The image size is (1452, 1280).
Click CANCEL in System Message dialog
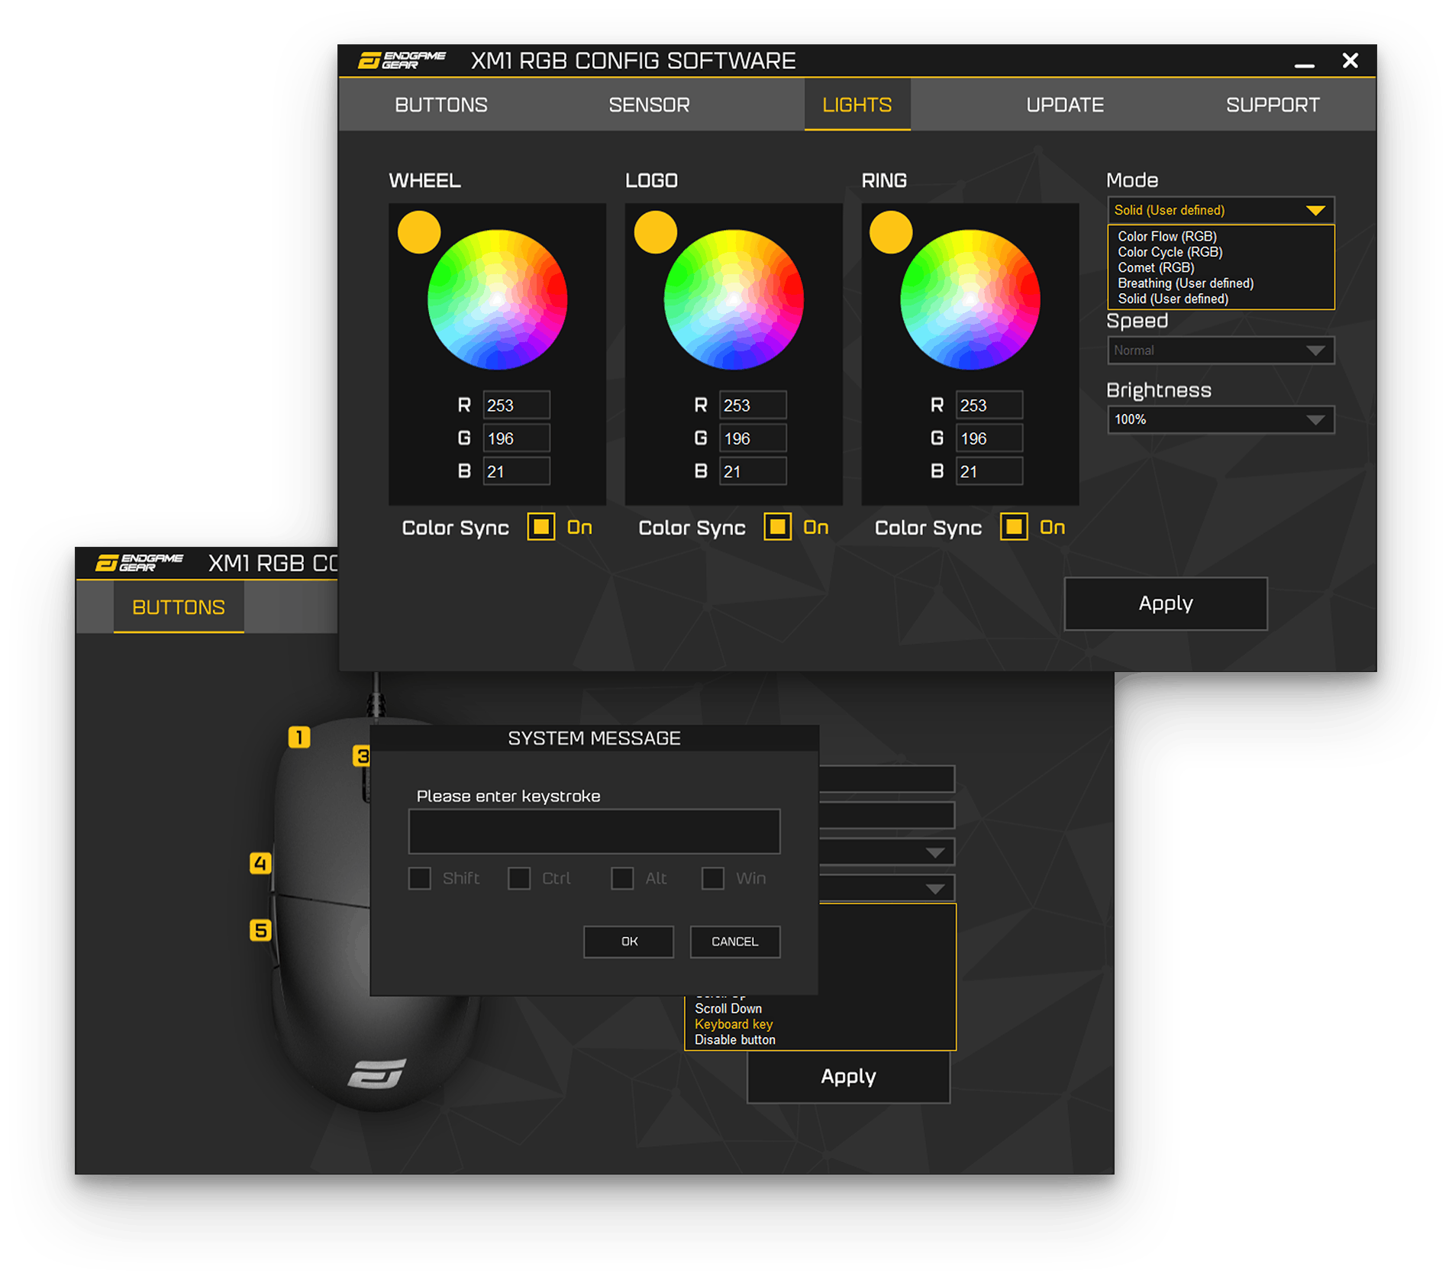[x=734, y=942]
